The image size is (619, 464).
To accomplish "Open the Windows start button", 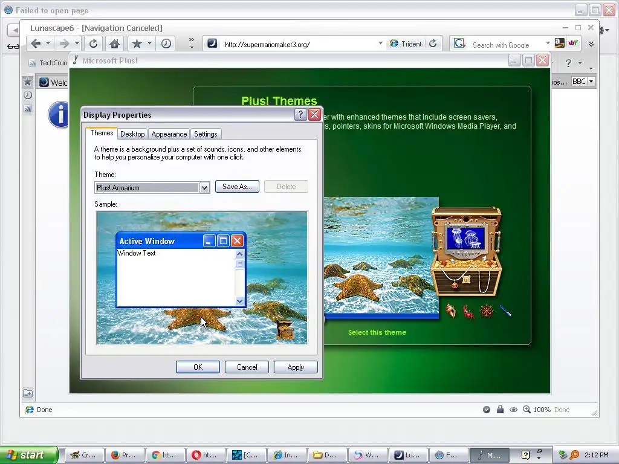I will (28, 455).
